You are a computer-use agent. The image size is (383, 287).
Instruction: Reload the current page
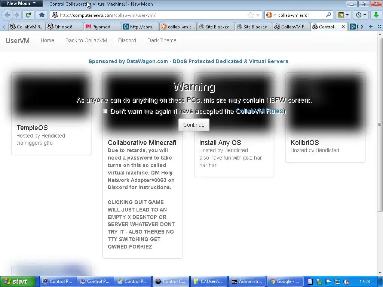point(28,15)
